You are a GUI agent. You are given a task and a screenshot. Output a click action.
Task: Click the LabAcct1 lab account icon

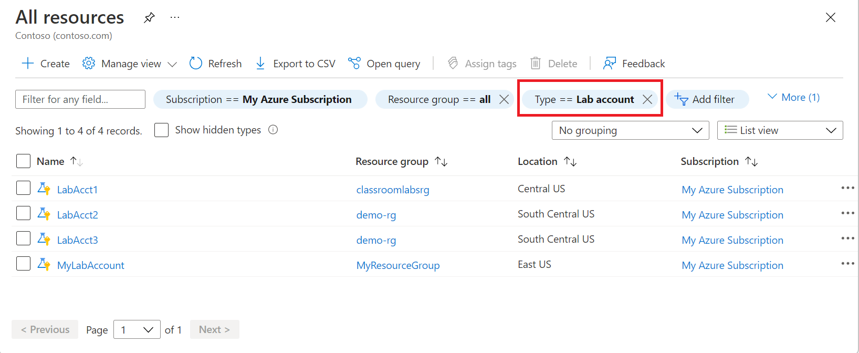coord(44,188)
